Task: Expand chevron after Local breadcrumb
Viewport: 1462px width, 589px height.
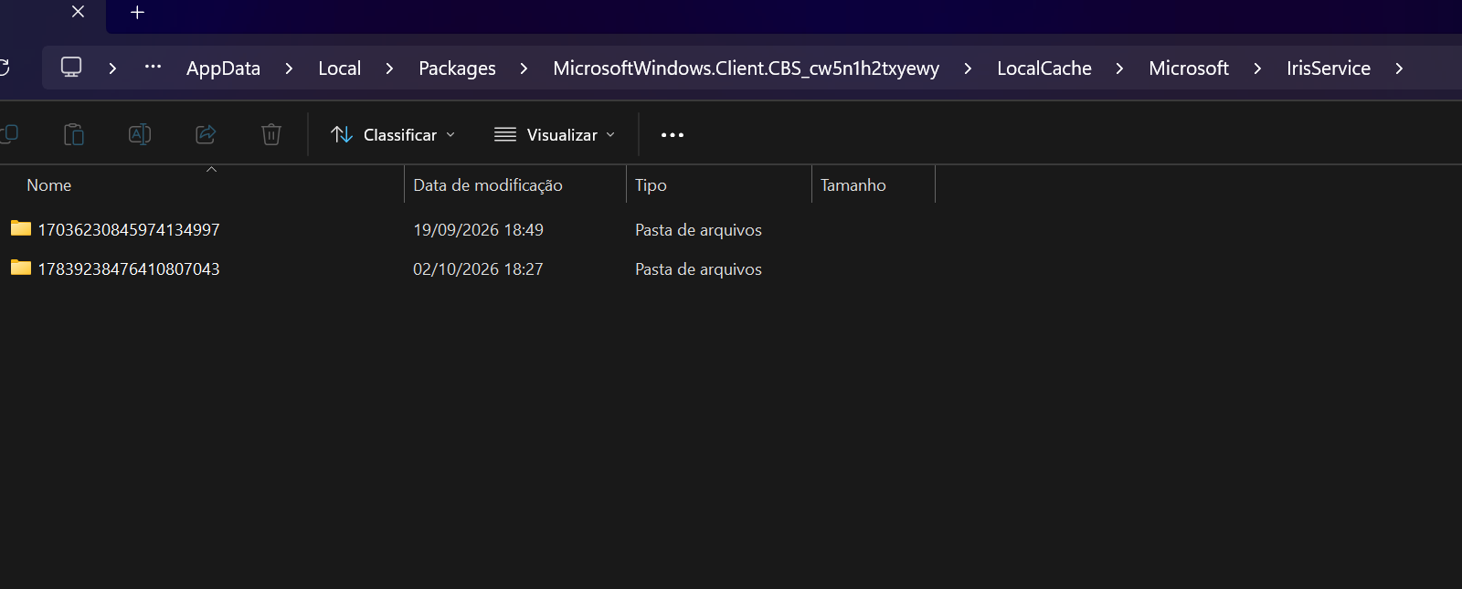Action: point(389,68)
